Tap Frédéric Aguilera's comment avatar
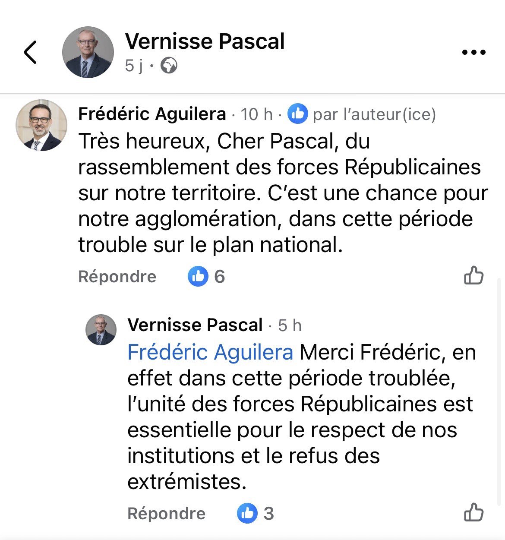The height and width of the screenshot is (540, 505). pos(41,125)
